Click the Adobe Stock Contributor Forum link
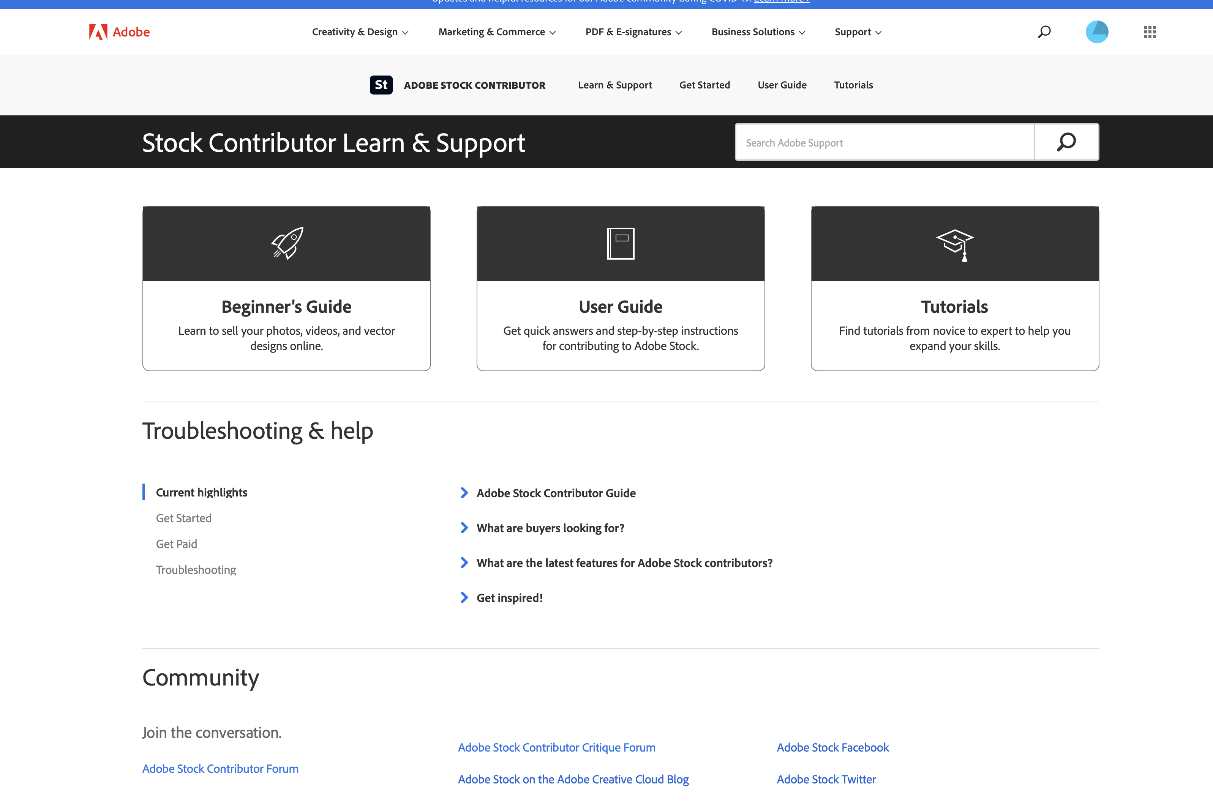The height and width of the screenshot is (810, 1213). point(221,767)
